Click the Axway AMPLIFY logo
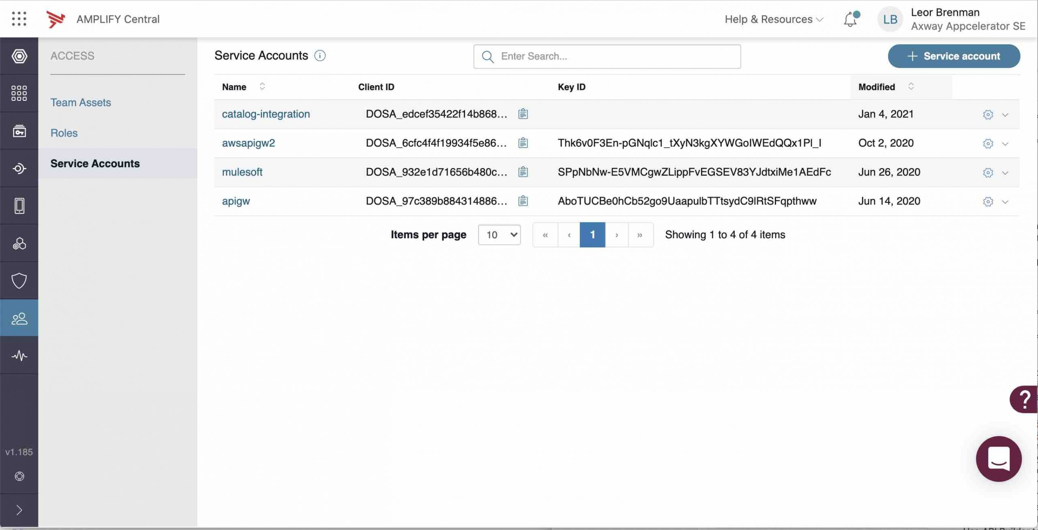Image resolution: width=1038 pixels, height=530 pixels. (x=56, y=19)
